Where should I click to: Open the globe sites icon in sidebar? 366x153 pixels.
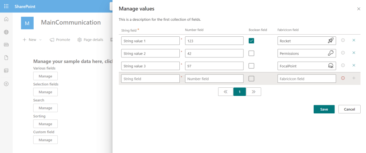[6, 32]
